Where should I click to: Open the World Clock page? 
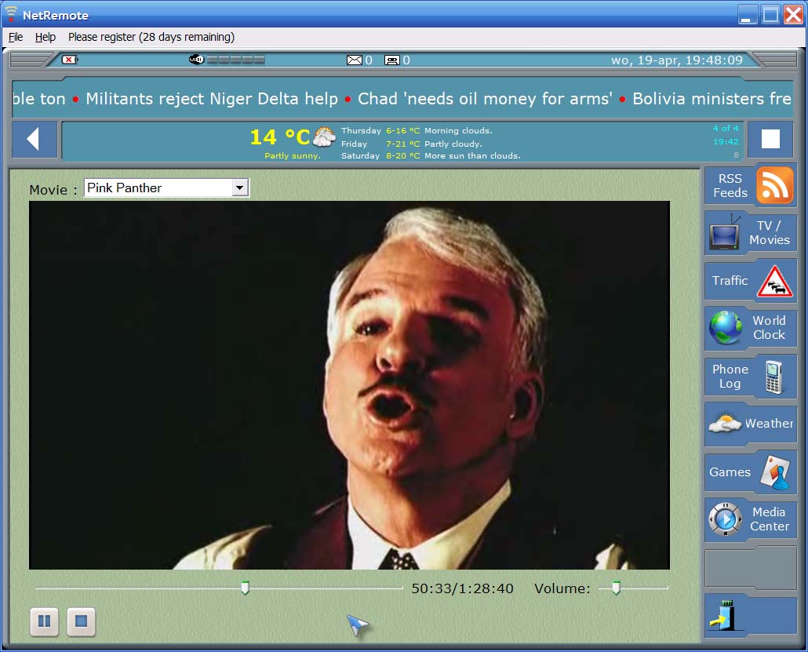pos(750,327)
